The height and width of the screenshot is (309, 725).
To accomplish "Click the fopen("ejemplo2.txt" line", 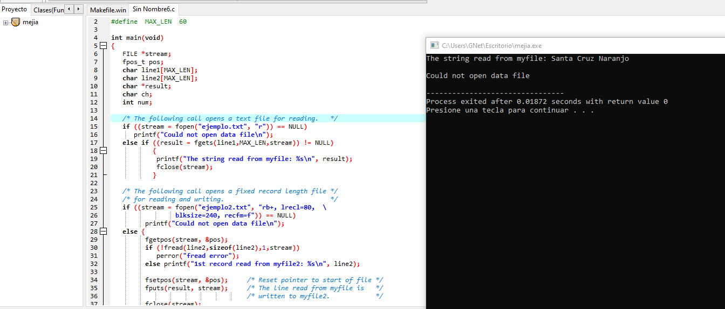I will point(224,207).
